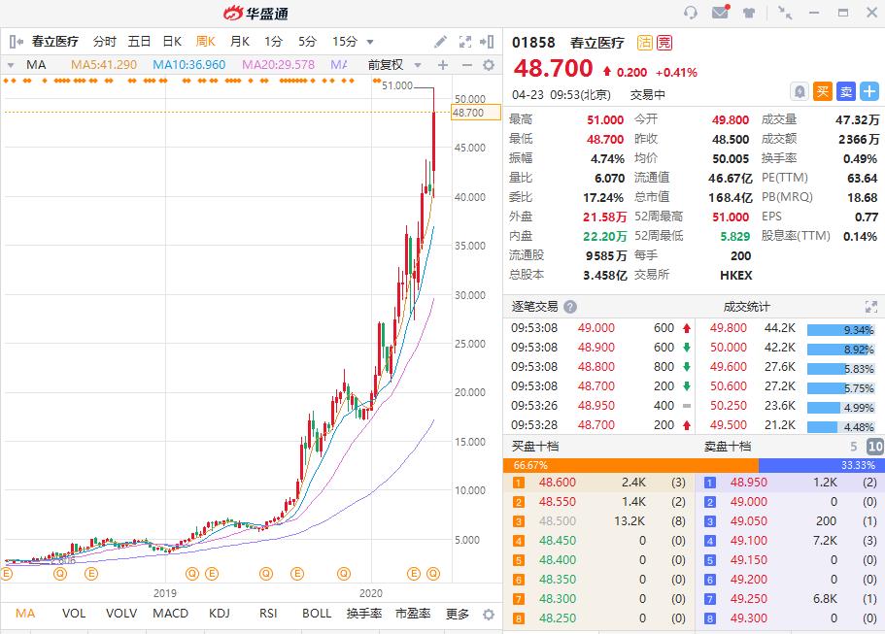The width and height of the screenshot is (885, 634).
Task: Switch to 15分 minute chart
Action: pyautogui.click(x=345, y=41)
